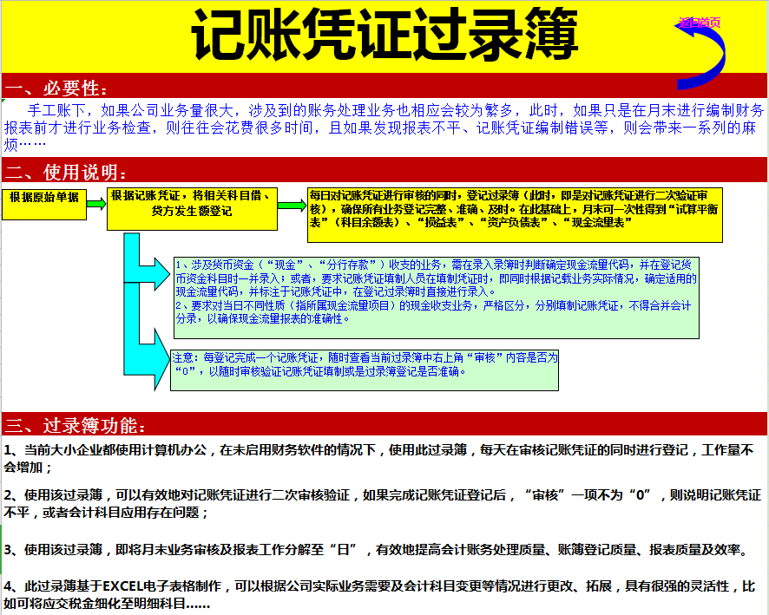Select the green arrow connector after 根据原始单据
Screen dimensions: 769x615
(x=94, y=202)
